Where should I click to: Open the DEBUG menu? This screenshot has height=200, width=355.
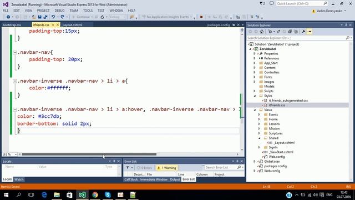pos(59,11)
